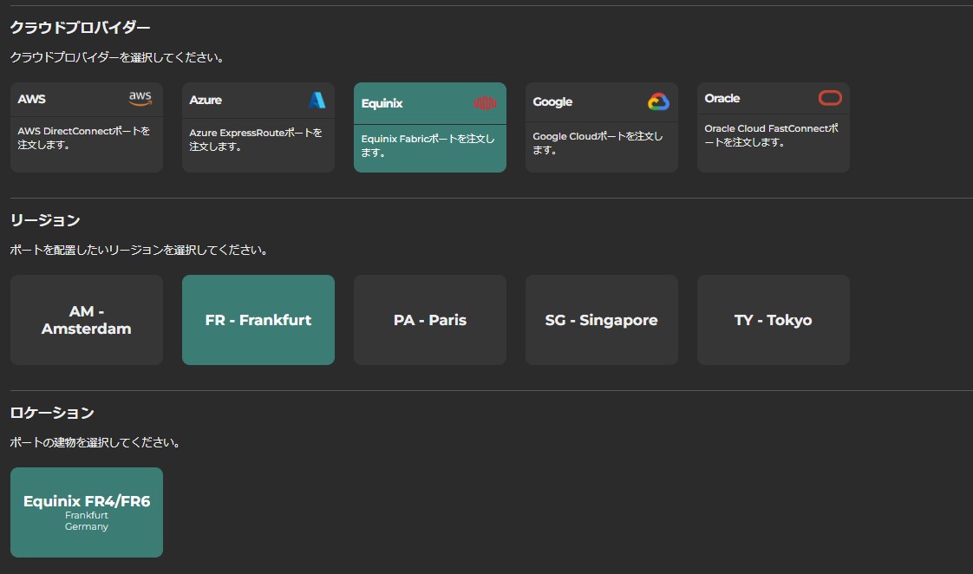Toggle the FR - Frankfurt region tile
Image resolution: width=973 pixels, height=574 pixels.
[258, 320]
